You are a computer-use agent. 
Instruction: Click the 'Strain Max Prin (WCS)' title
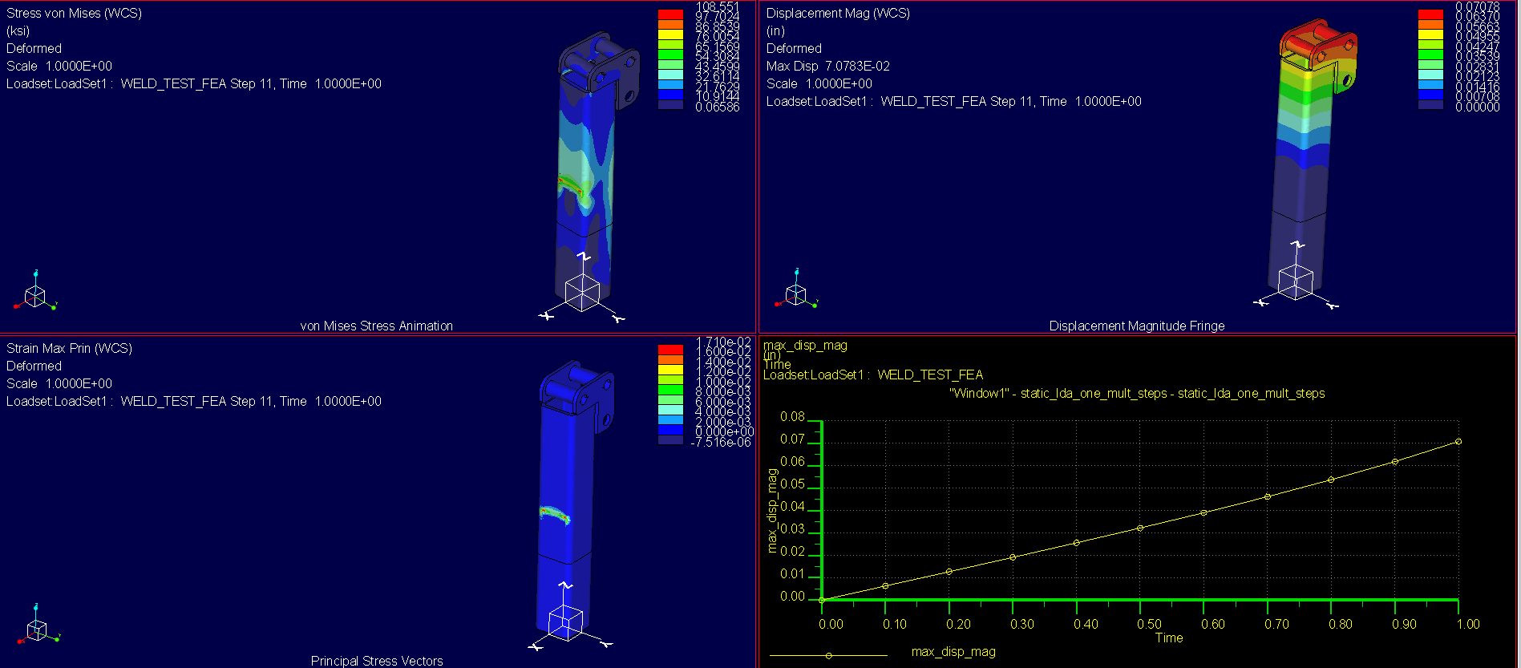69,348
